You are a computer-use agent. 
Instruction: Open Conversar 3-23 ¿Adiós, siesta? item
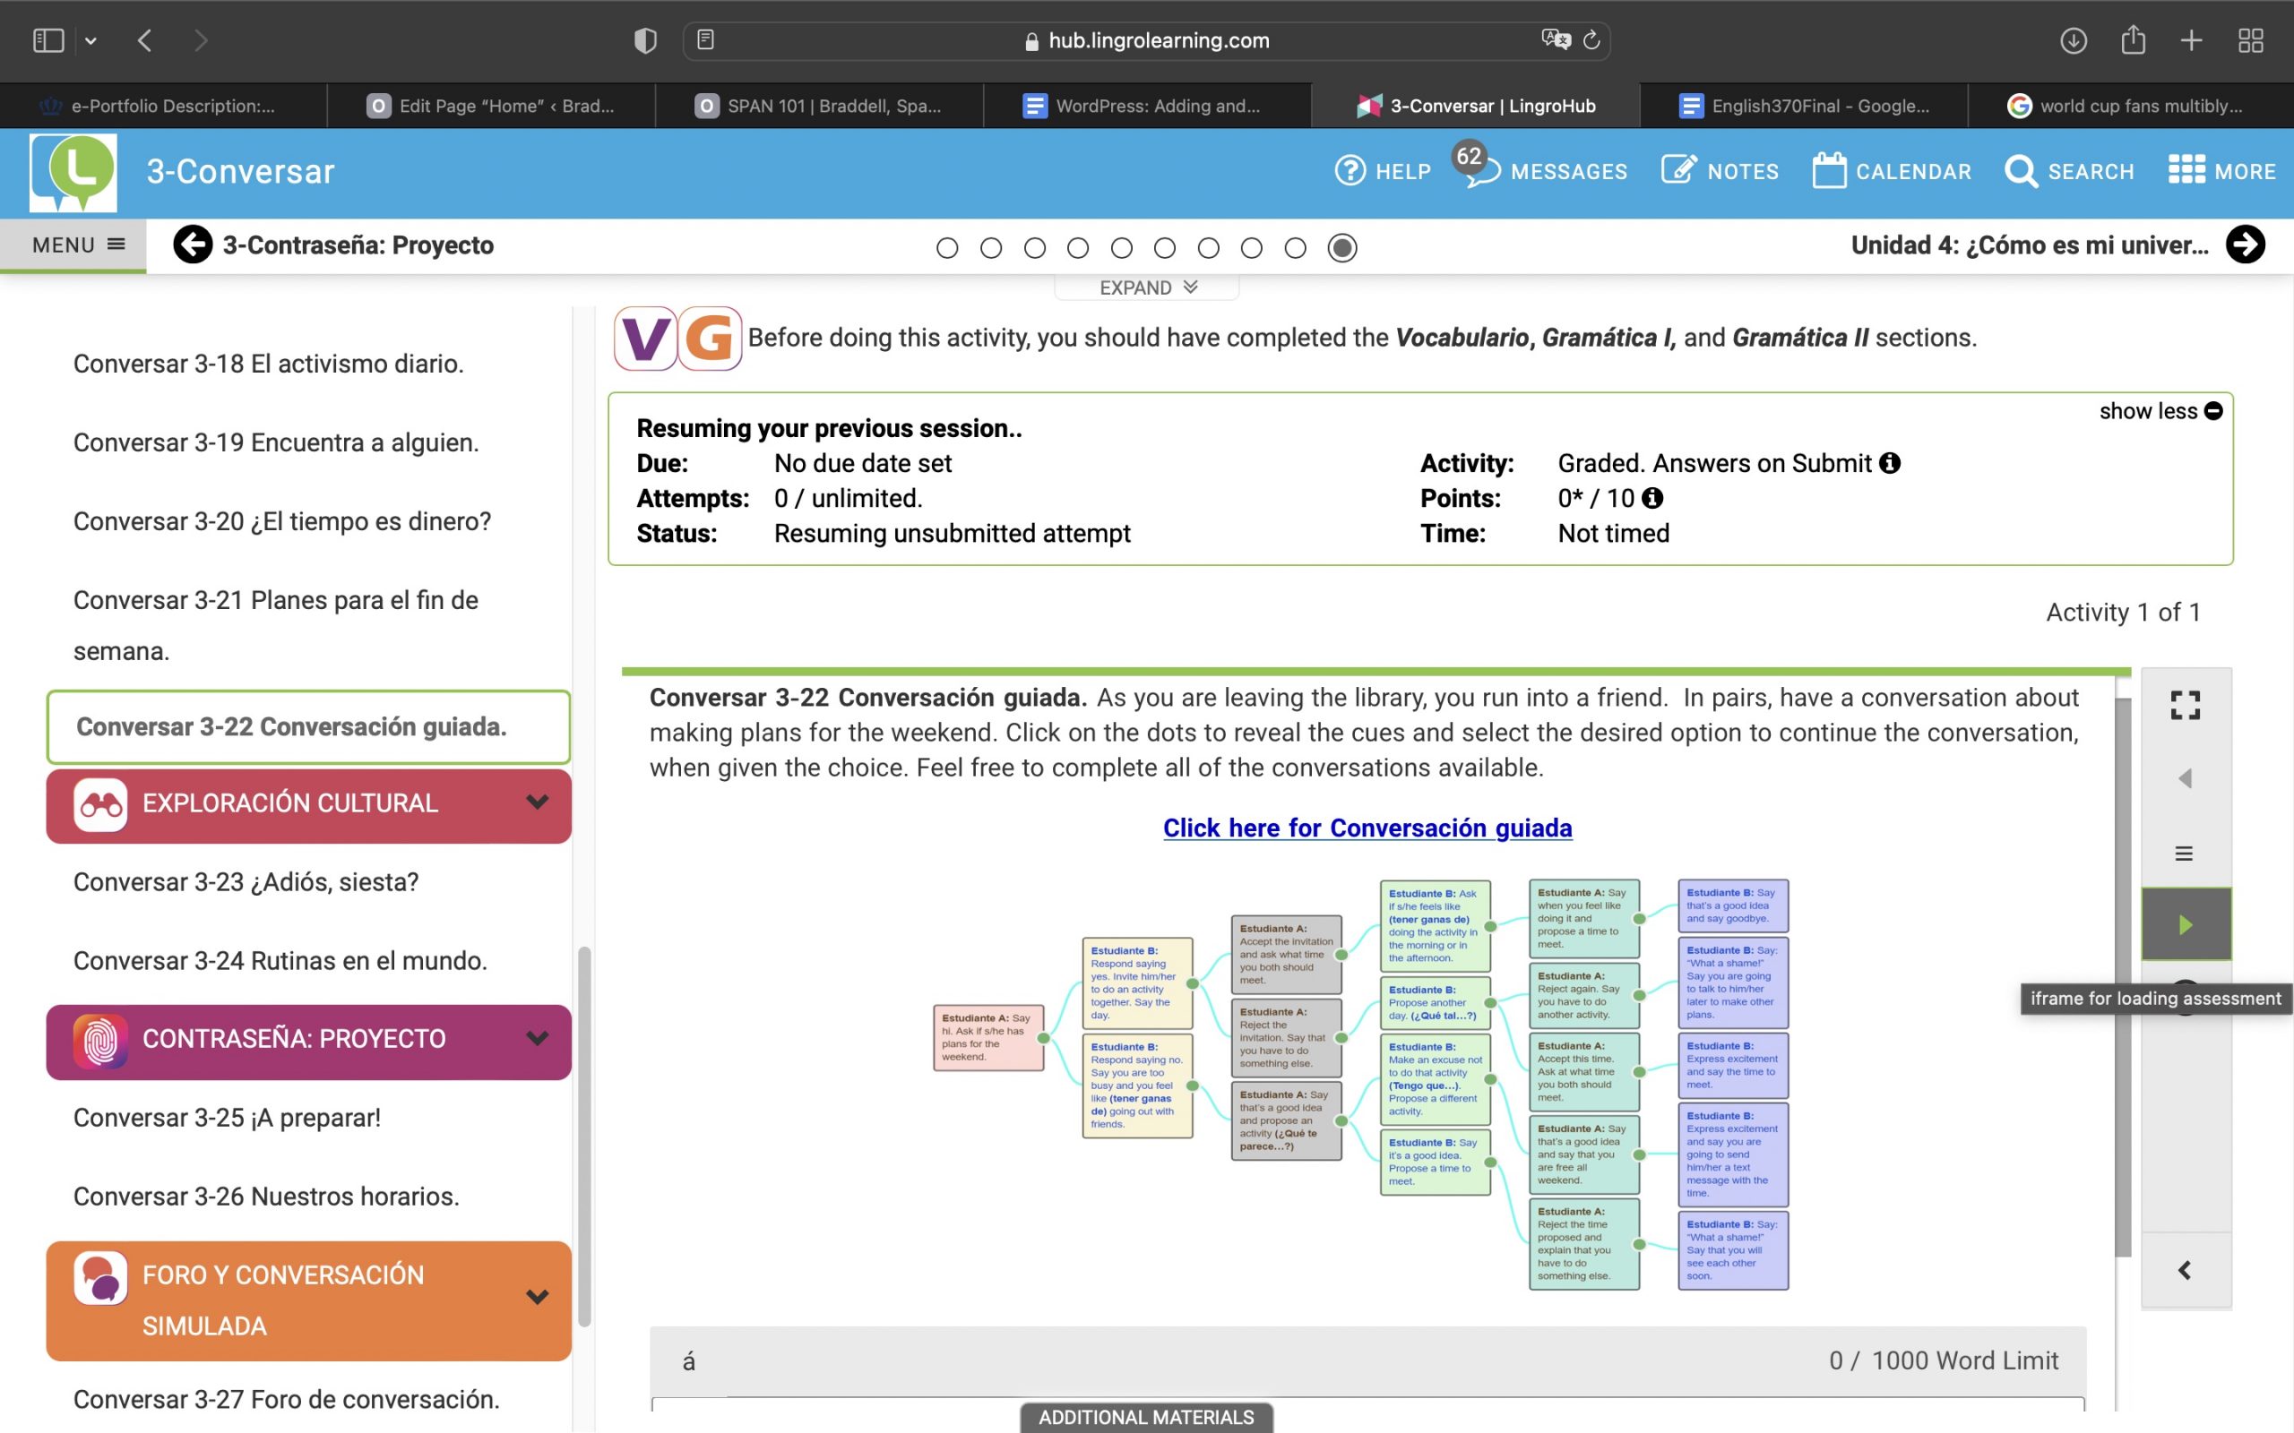[x=246, y=882]
